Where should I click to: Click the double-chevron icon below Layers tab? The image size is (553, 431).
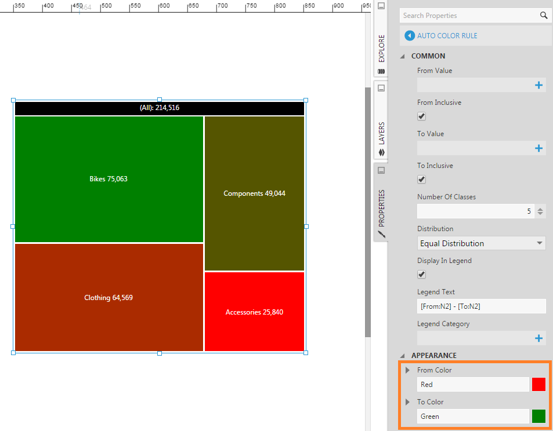click(x=381, y=152)
